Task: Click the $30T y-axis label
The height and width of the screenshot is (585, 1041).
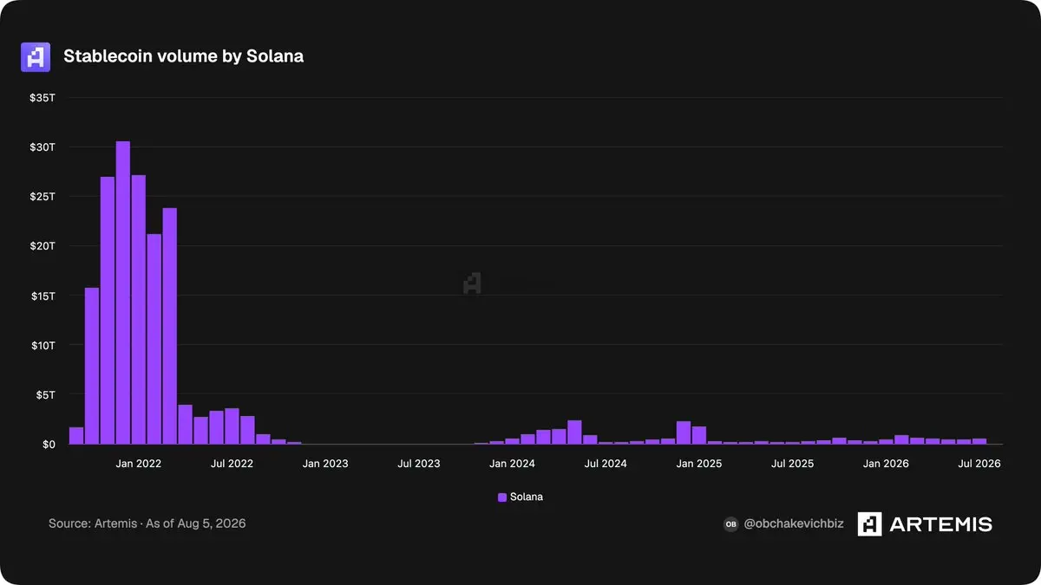Action: [x=43, y=147]
